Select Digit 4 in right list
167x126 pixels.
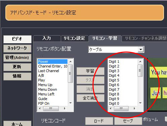pos(123,75)
